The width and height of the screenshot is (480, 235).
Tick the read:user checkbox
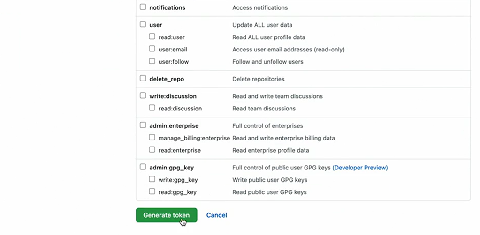point(152,37)
